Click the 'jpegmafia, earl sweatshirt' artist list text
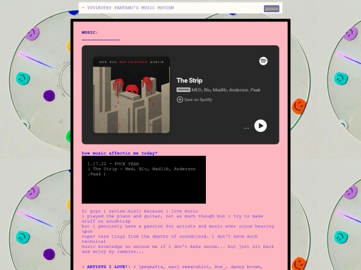 201,267
